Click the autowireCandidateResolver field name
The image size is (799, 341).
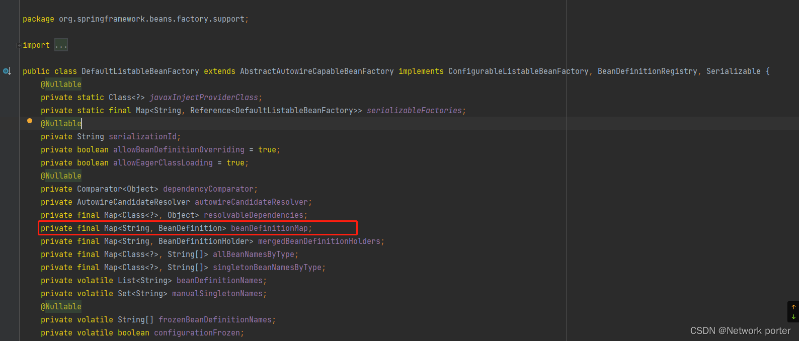[x=251, y=202]
